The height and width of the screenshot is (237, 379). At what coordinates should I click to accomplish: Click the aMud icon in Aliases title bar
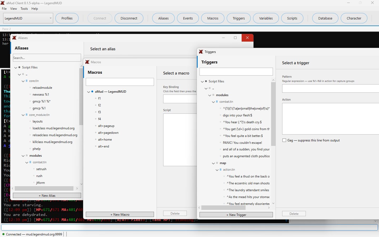pos(14,38)
